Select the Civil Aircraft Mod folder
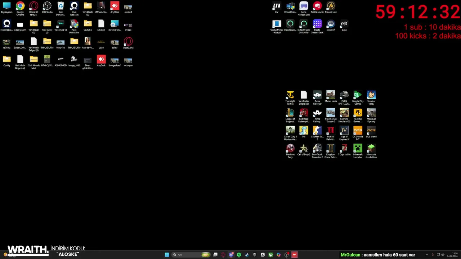461x259 pixels. (33, 62)
